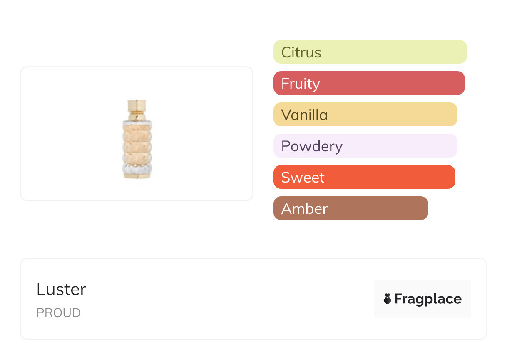Image resolution: width=507 pixels, height=360 pixels.
Task: Click the Fragplace wordmark text
Action: point(428,299)
